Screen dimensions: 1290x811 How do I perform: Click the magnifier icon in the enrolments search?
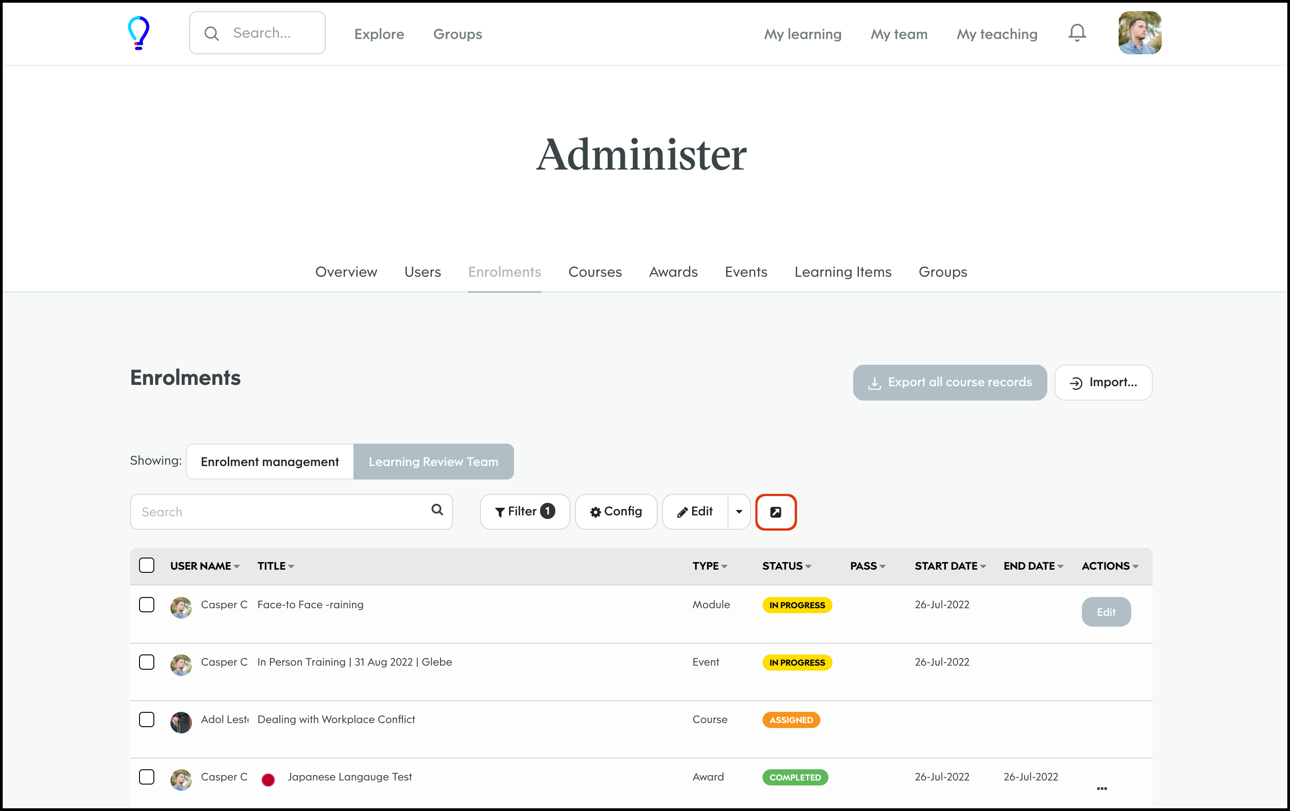click(x=437, y=510)
